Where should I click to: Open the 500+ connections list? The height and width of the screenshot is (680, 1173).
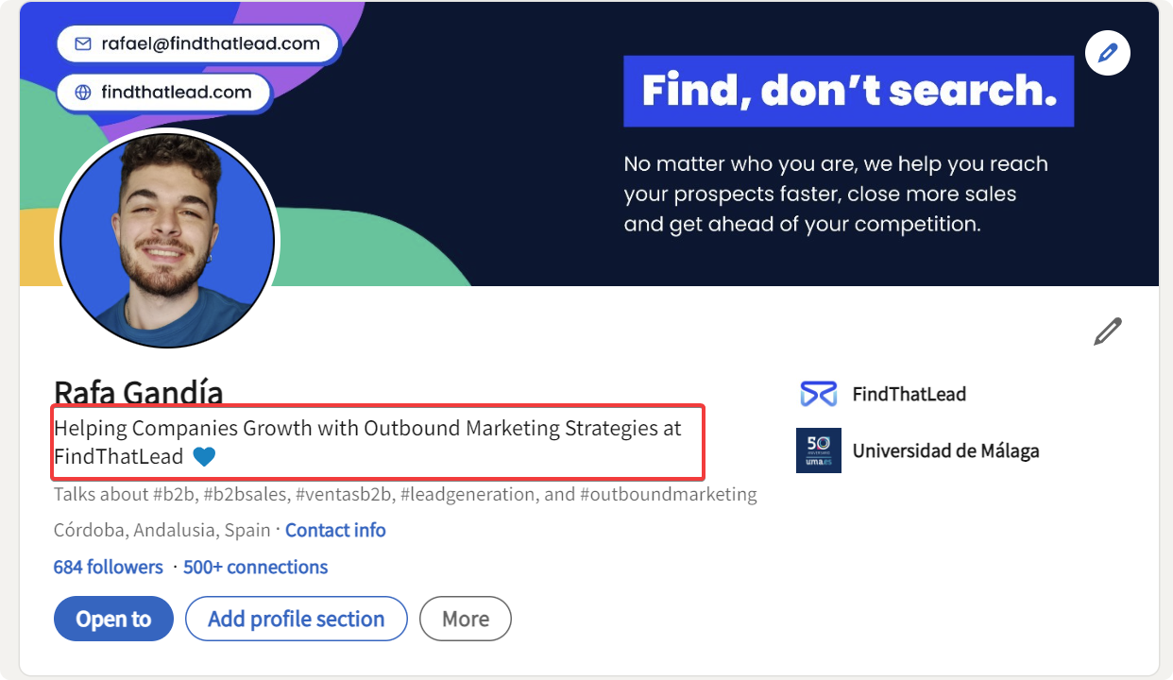pos(256,567)
